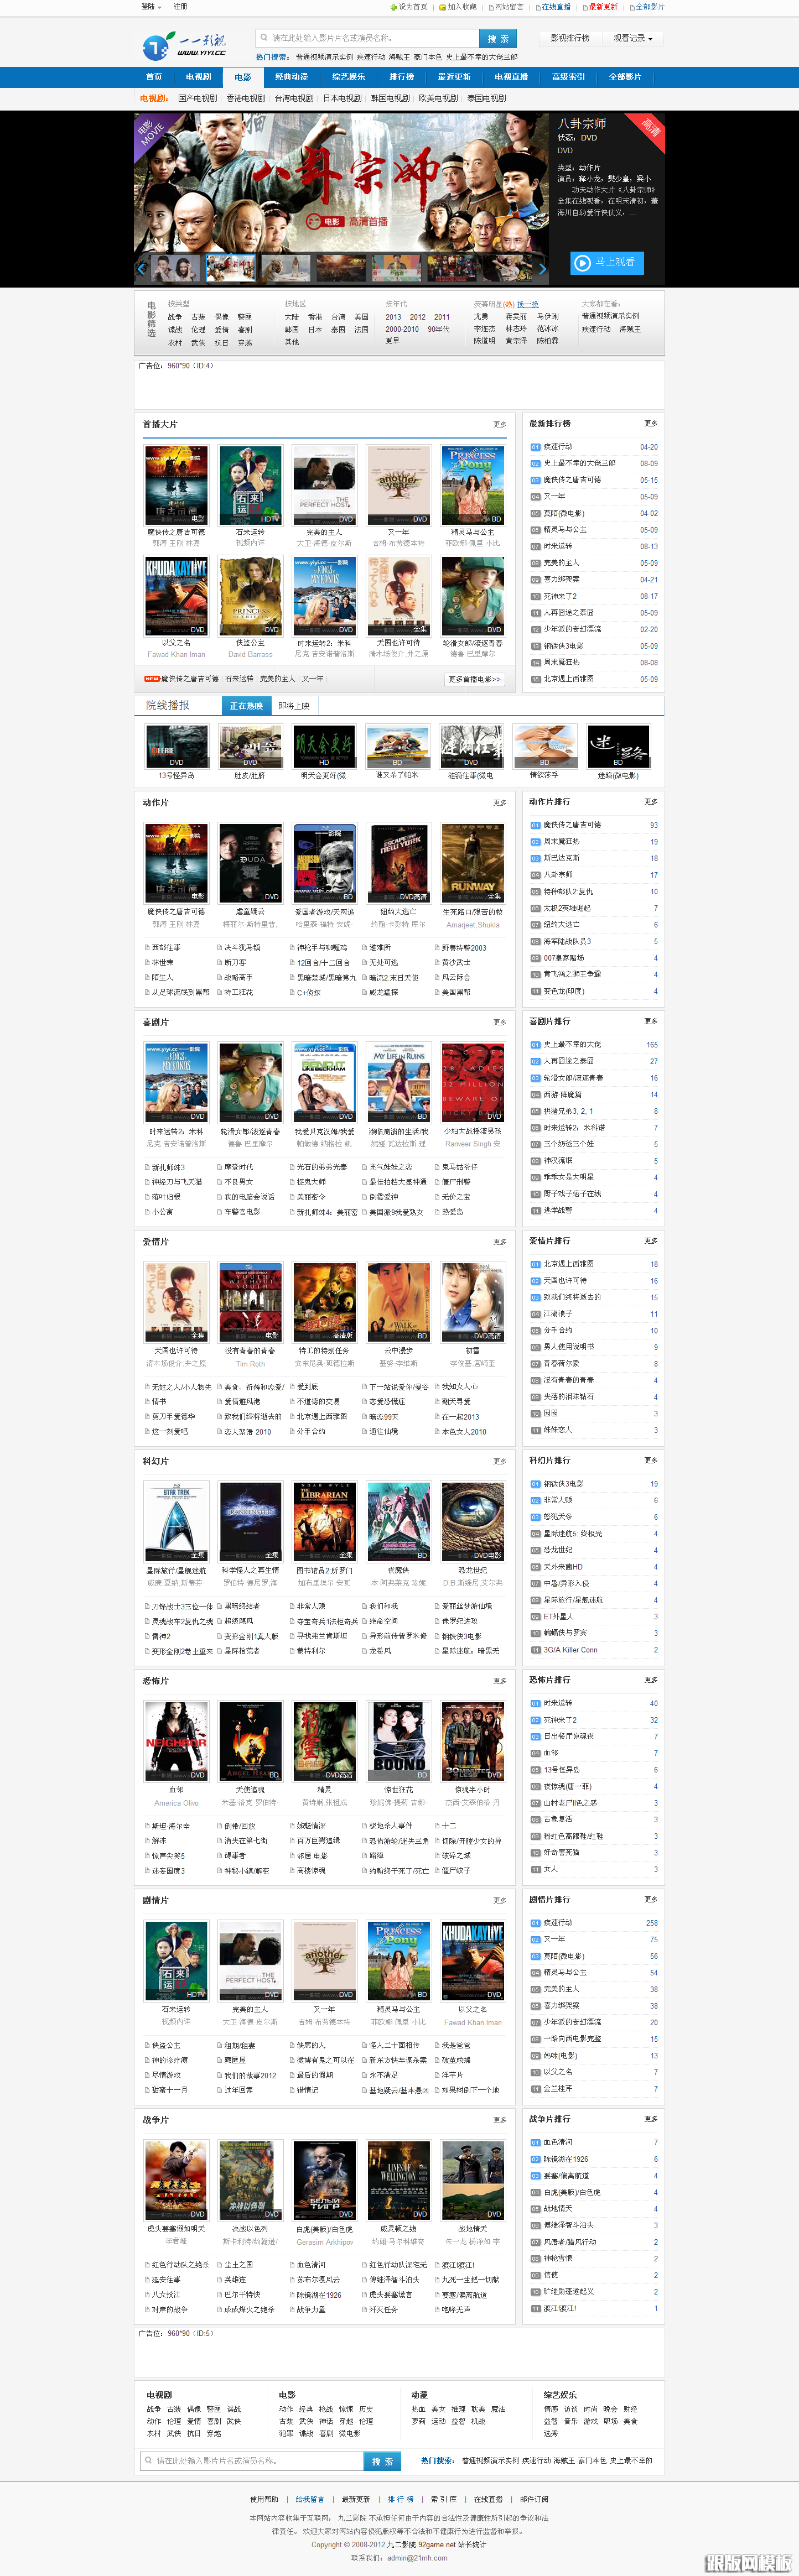Expand the 观看记录 watch history dropdown
The width and height of the screenshot is (799, 2576).
click(x=632, y=38)
